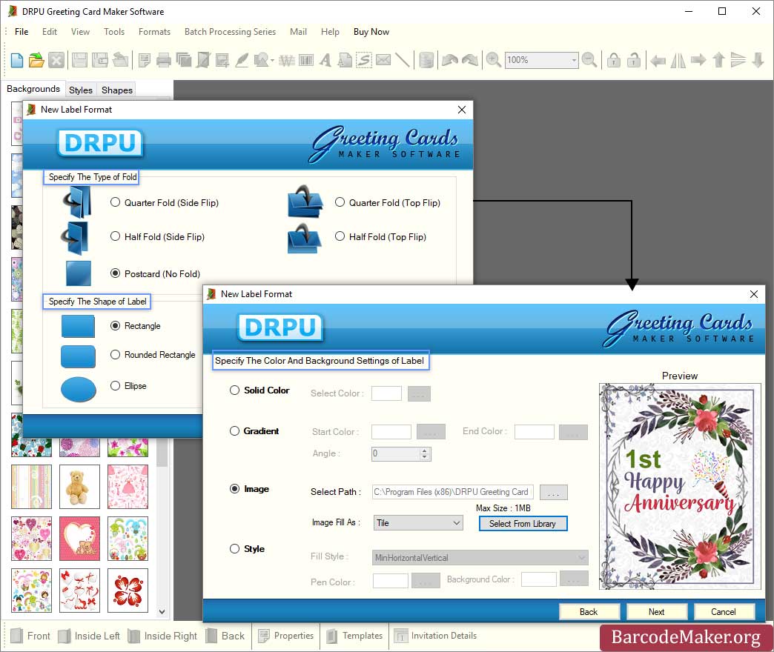The width and height of the screenshot is (774, 652).
Task: Click the backgrounds list scroll down arrow
Action: click(162, 611)
